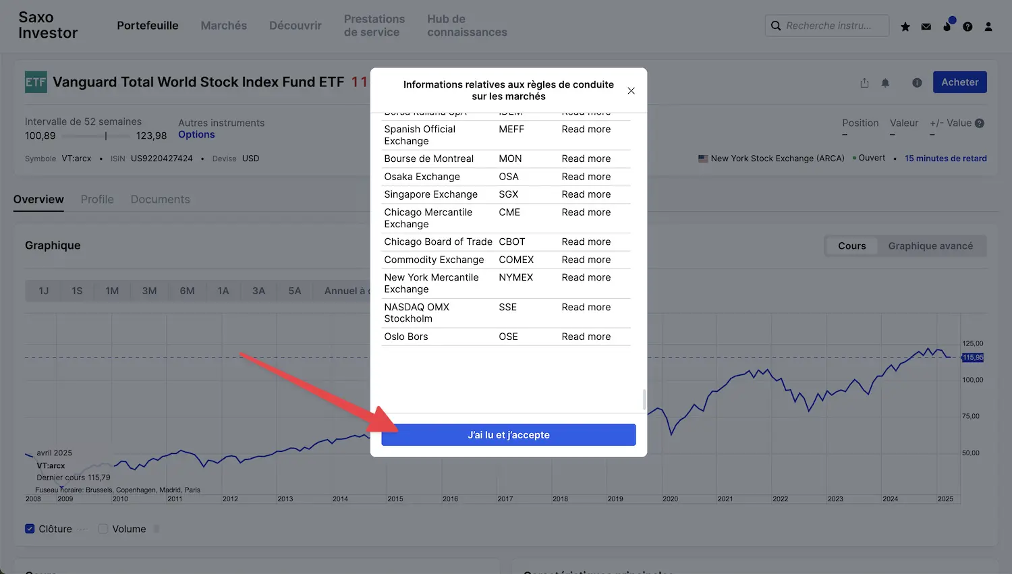This screenshot has width=1012, height=574.
Task: Read more for NASDAQ OMX Stockholm
Action: point(586,308)
